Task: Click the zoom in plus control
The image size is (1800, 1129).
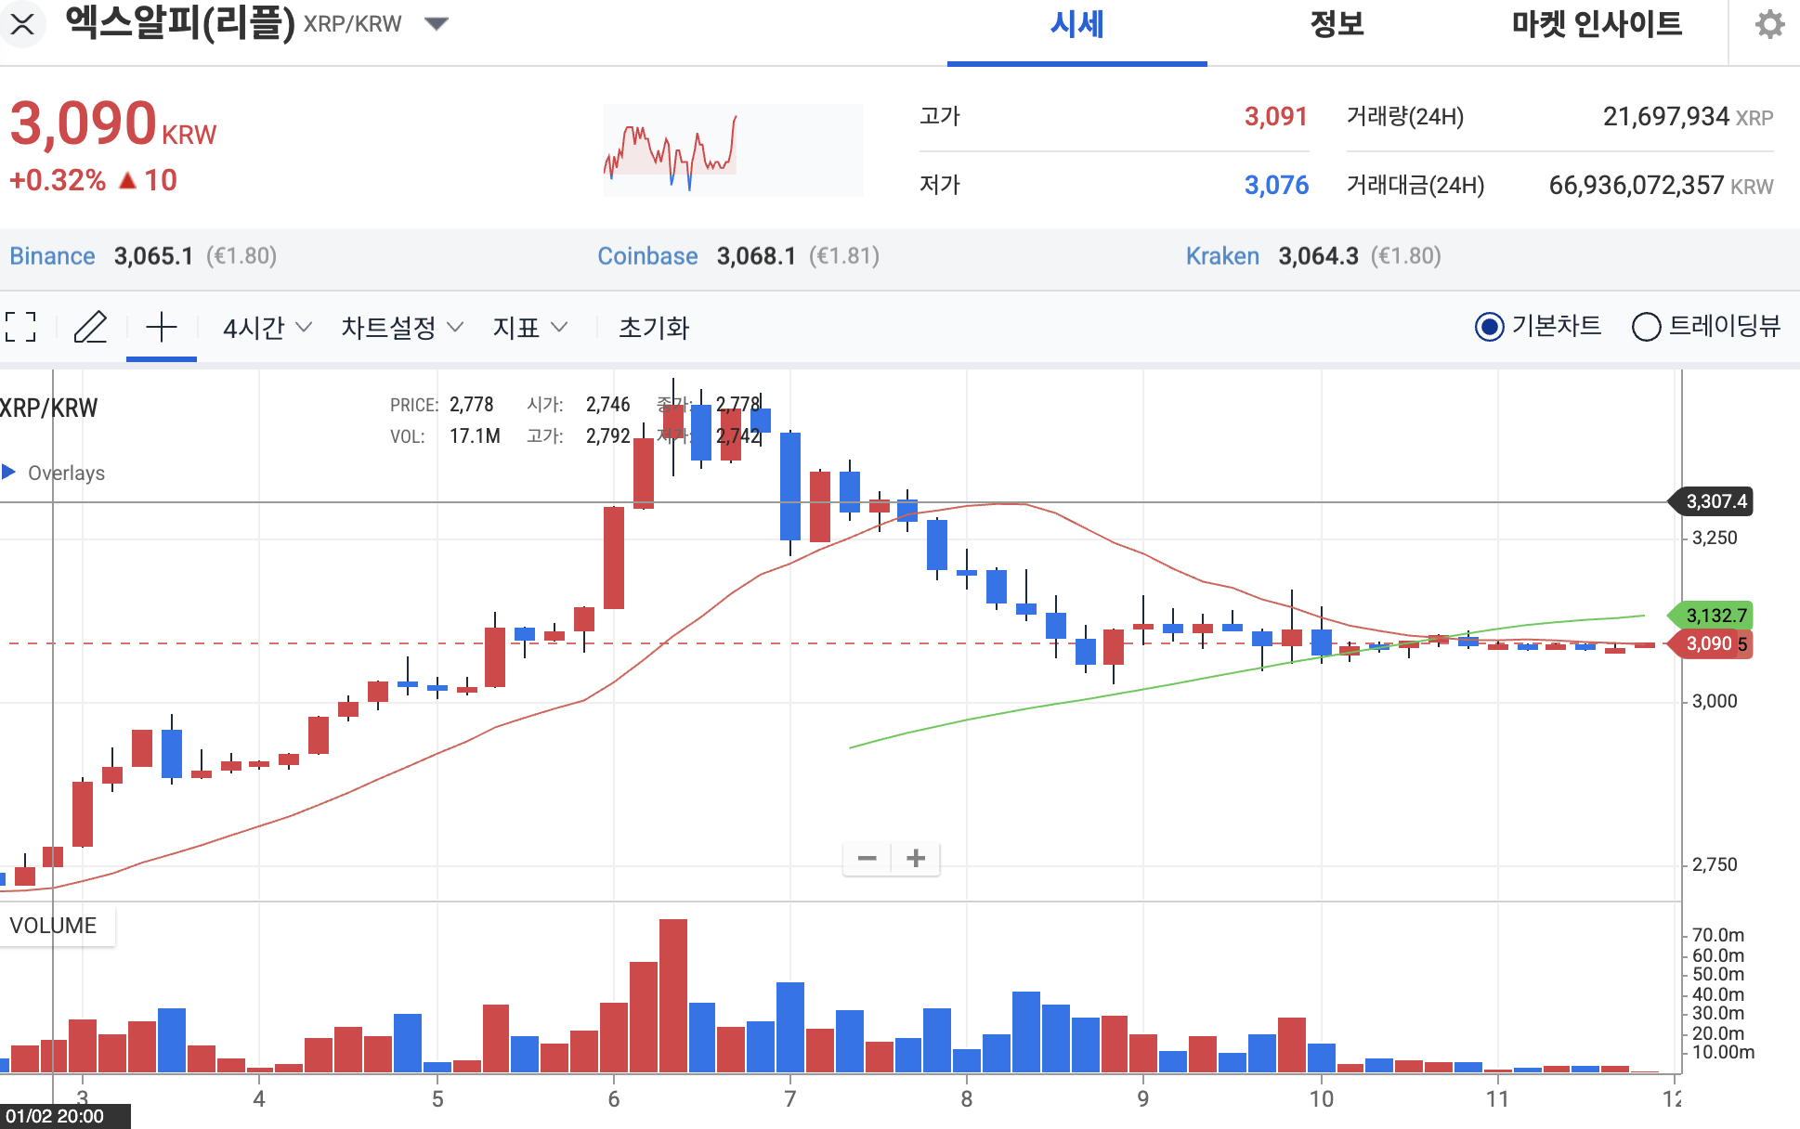Action: (915, 858)
